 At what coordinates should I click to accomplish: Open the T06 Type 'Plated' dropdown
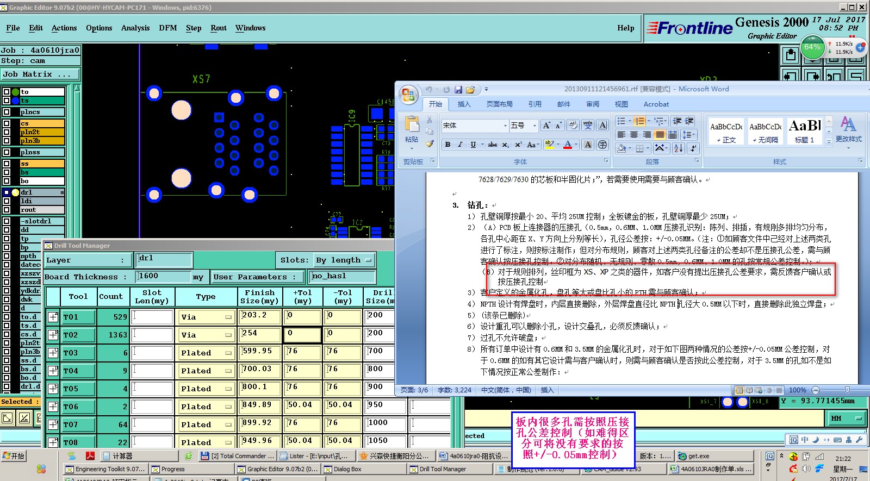point(206,407)
